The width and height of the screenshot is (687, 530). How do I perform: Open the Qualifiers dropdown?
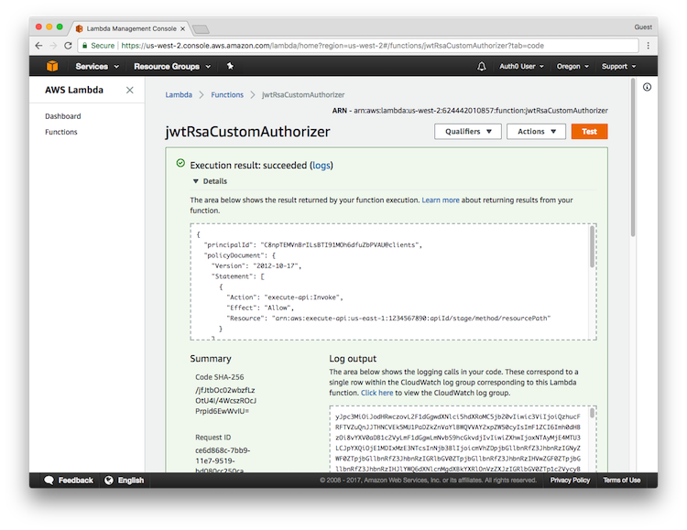(x=468, y=132)
